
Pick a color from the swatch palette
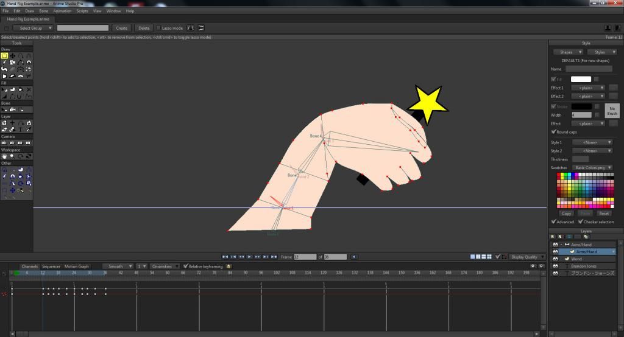[x=586, y=190]
